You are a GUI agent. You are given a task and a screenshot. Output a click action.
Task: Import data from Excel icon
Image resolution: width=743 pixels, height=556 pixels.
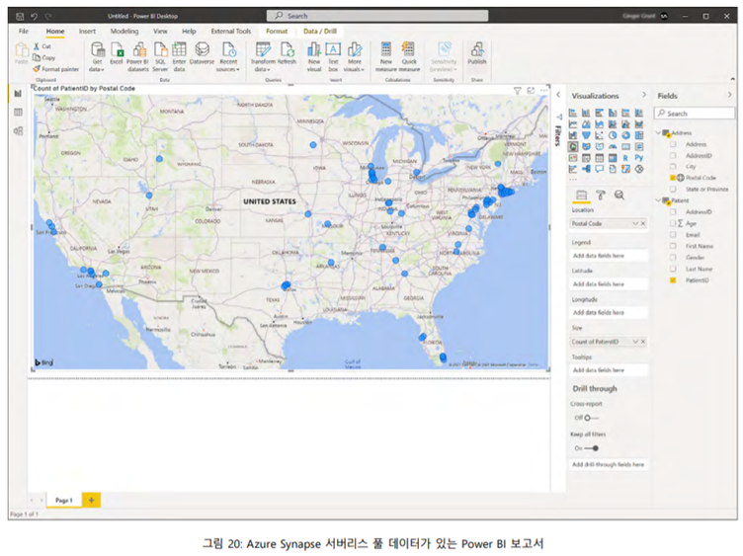coord(117,53)
